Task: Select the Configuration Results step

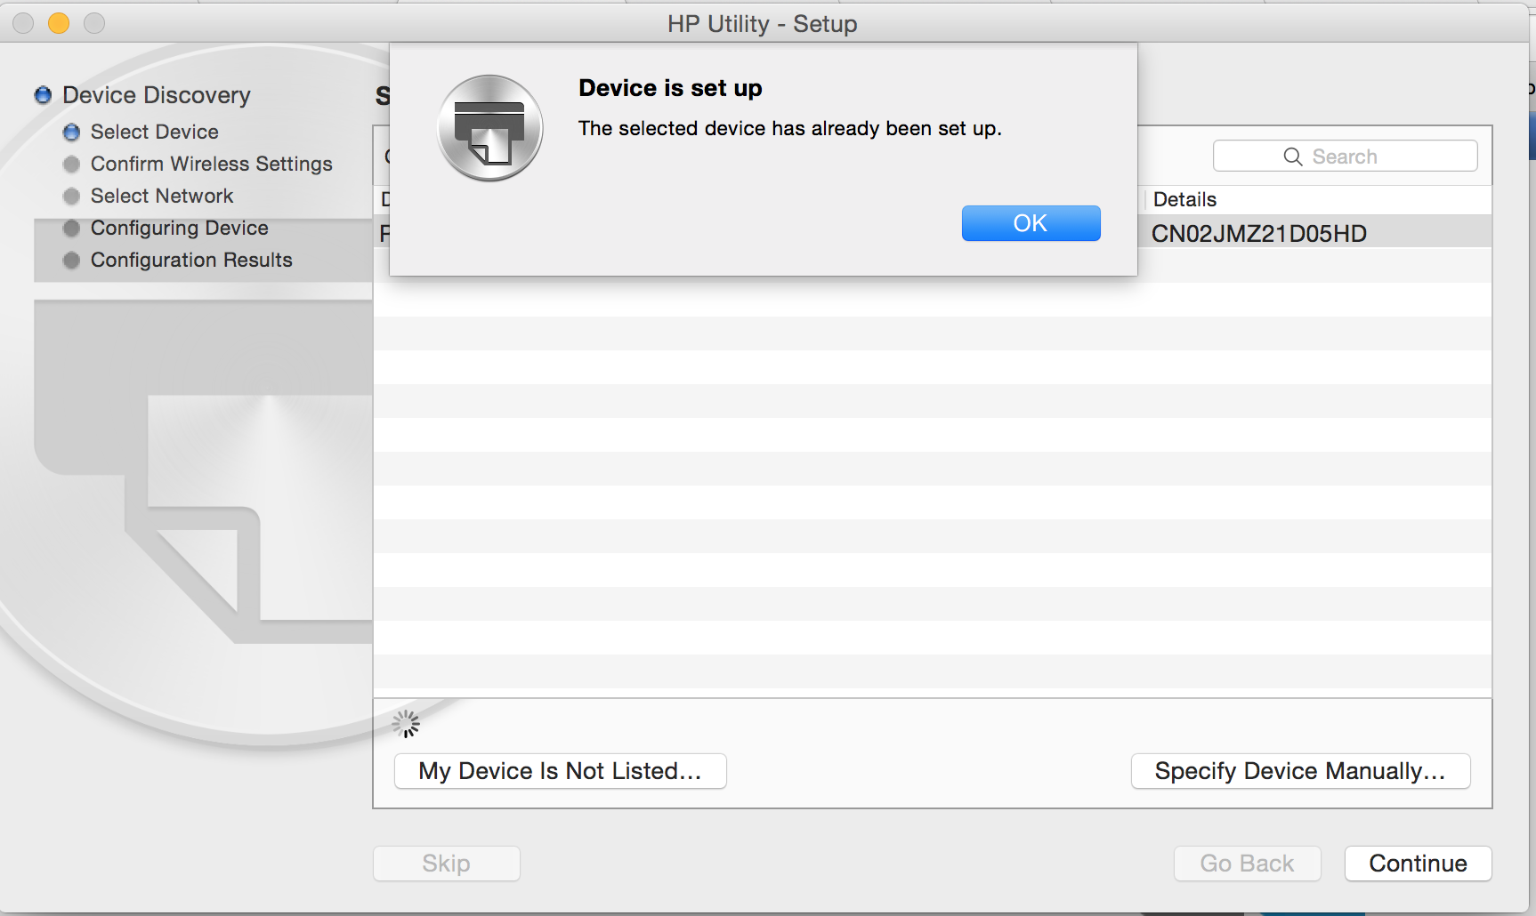Action: (x=191, y=260)
